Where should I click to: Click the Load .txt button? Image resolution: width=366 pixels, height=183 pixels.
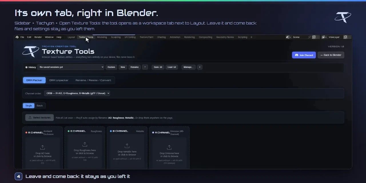point(172,67)
